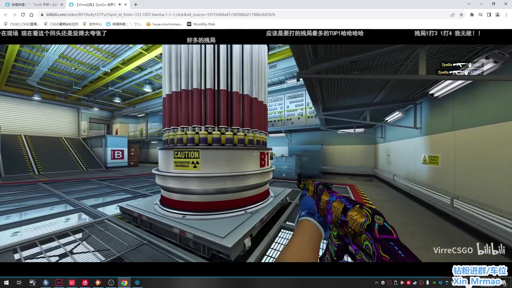Go back to the previous page
The image size is (512, 288).
click(6, 15)
